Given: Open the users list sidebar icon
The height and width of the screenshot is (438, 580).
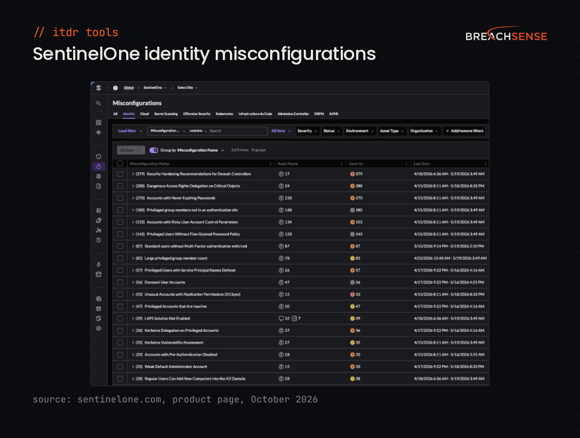Looking at the screenshot, I should click(98, 210).
